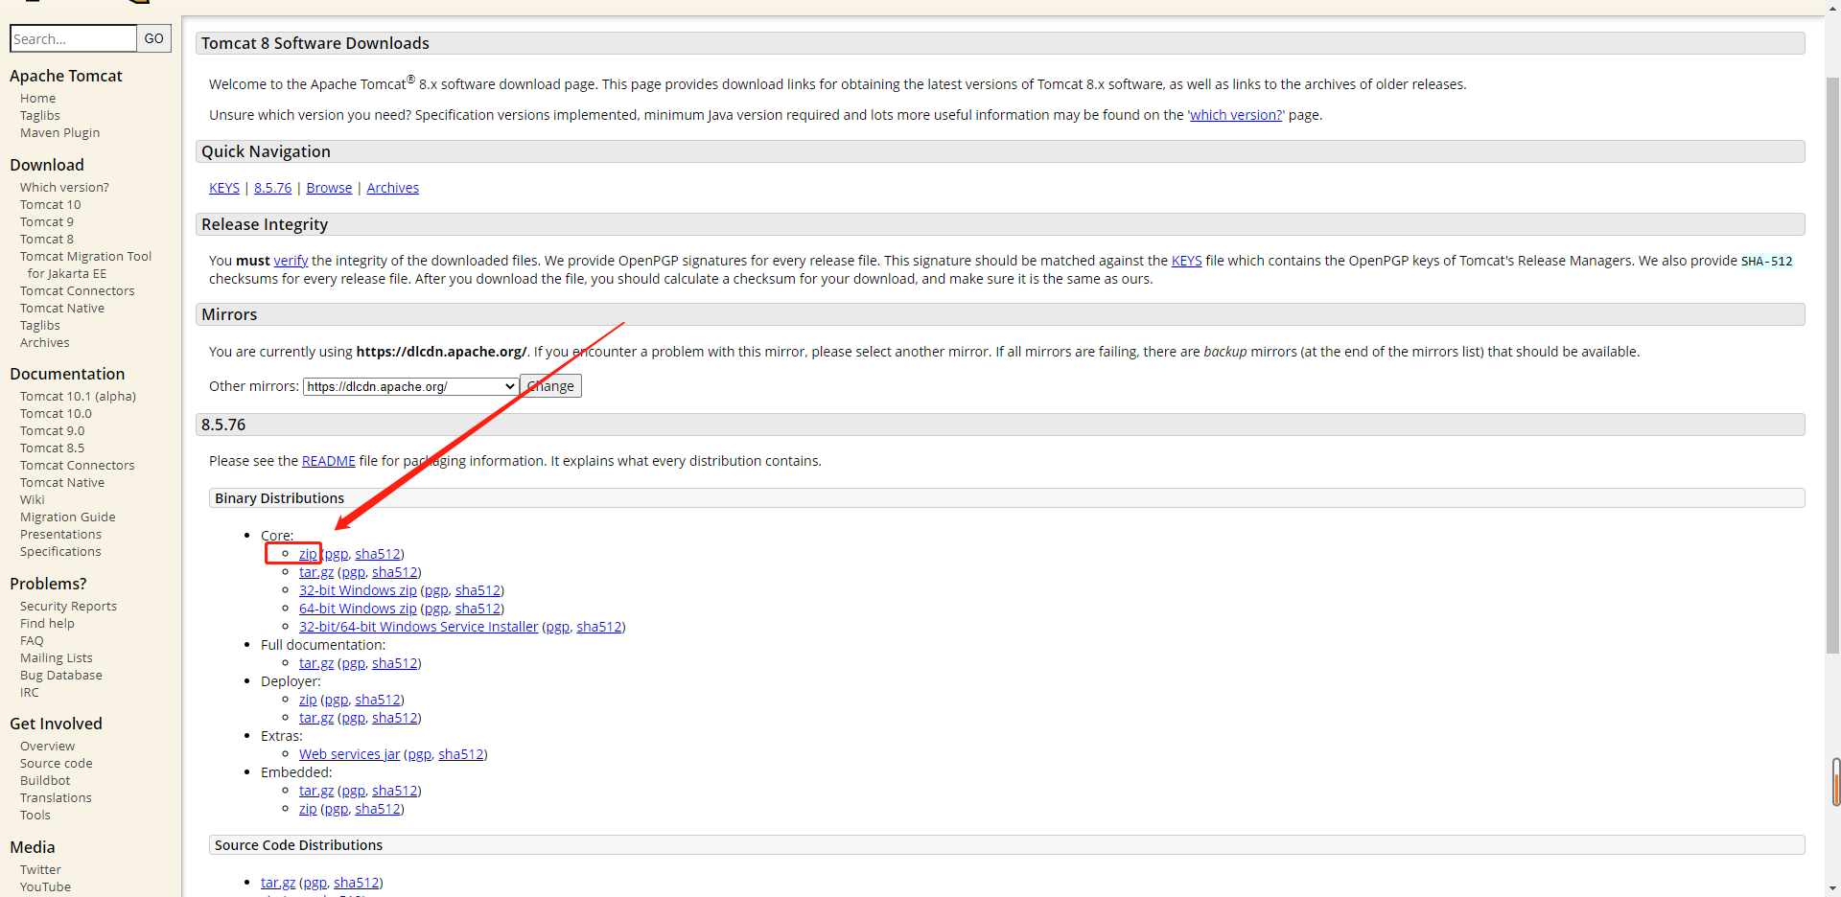Open IRC in sidebar

tap(30, 693)
